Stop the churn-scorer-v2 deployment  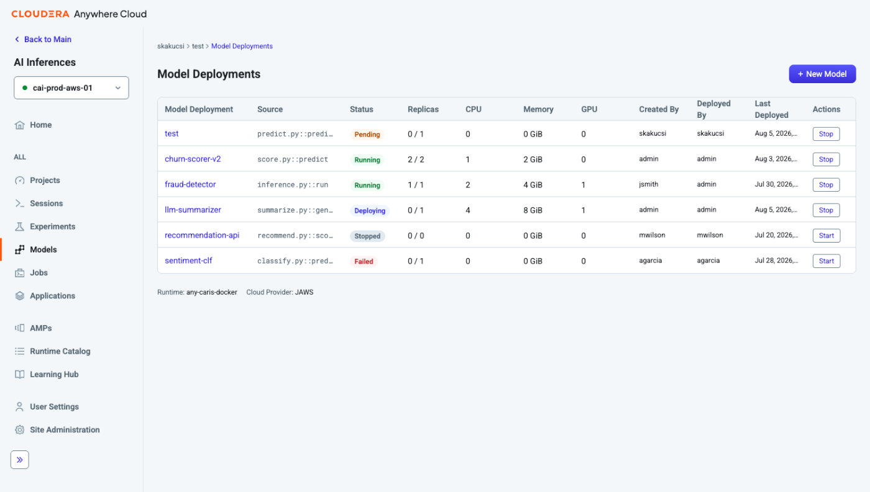[826, 159]
